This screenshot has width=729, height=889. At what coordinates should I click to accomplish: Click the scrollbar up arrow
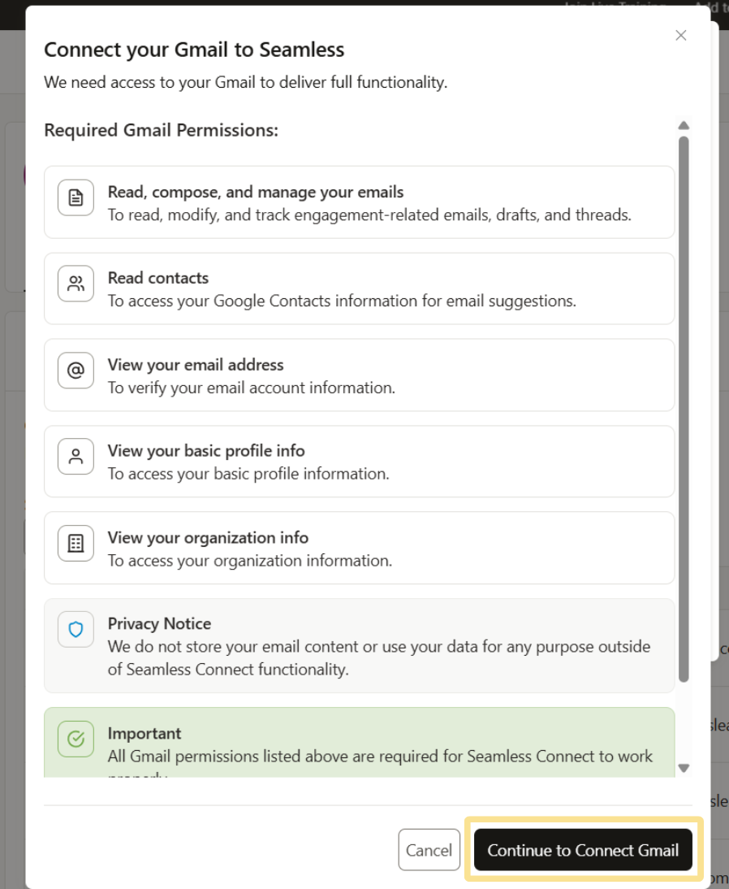(684, 124)
